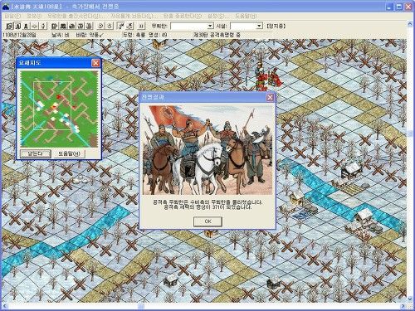Close the 요새지도 minimap window

tap(95, 63)
